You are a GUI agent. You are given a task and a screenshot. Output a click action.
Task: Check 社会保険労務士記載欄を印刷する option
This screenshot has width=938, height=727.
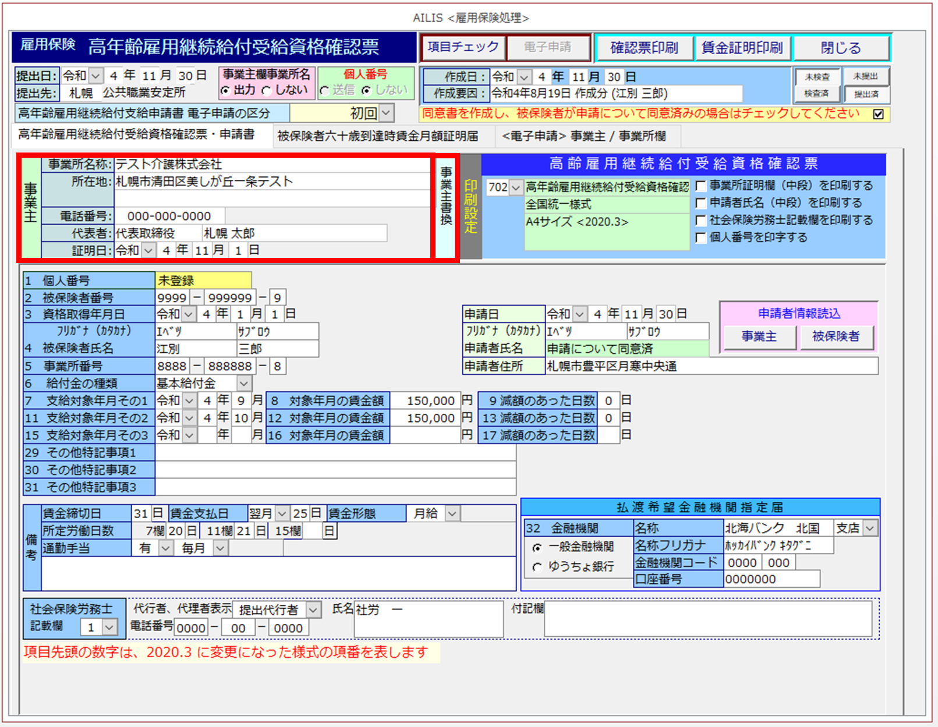pyautogui.click(x=702, y=221)
